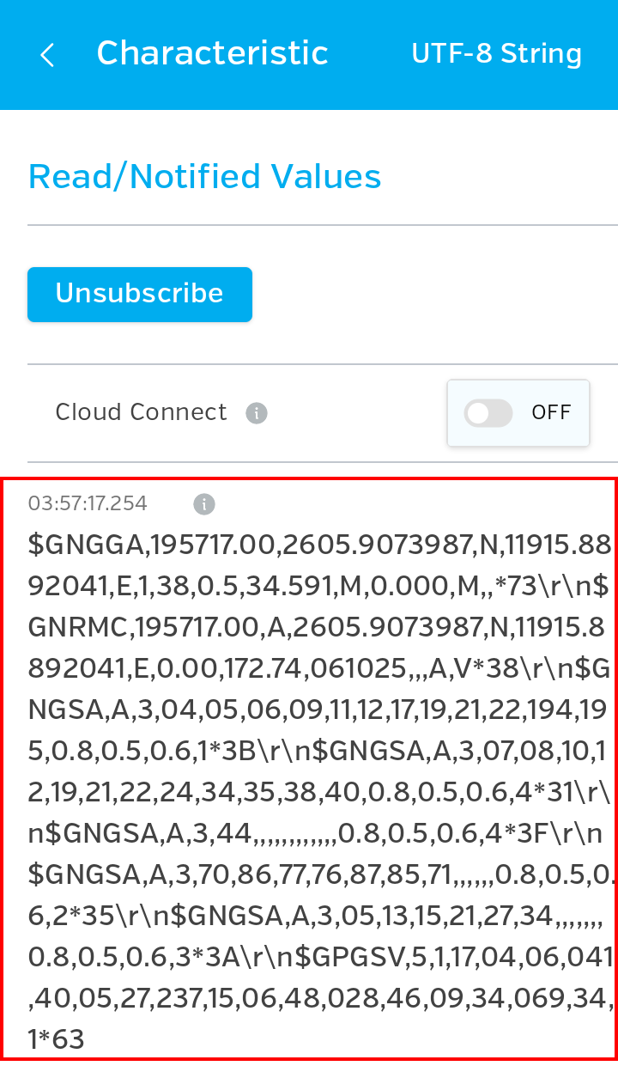Viewport: 618px width, 1072px height.
Task: Click the line starting with GNRMC,195717.00
Action: click(319, 627)
